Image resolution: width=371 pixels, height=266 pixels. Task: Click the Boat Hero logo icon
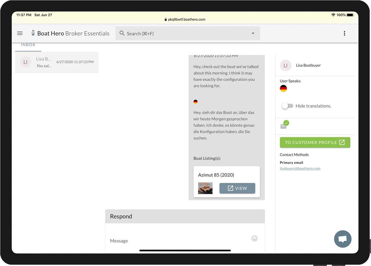coord(33,33)
